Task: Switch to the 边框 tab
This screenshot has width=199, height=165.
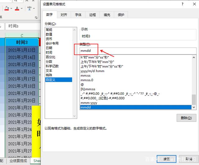Action: point(93,15)
